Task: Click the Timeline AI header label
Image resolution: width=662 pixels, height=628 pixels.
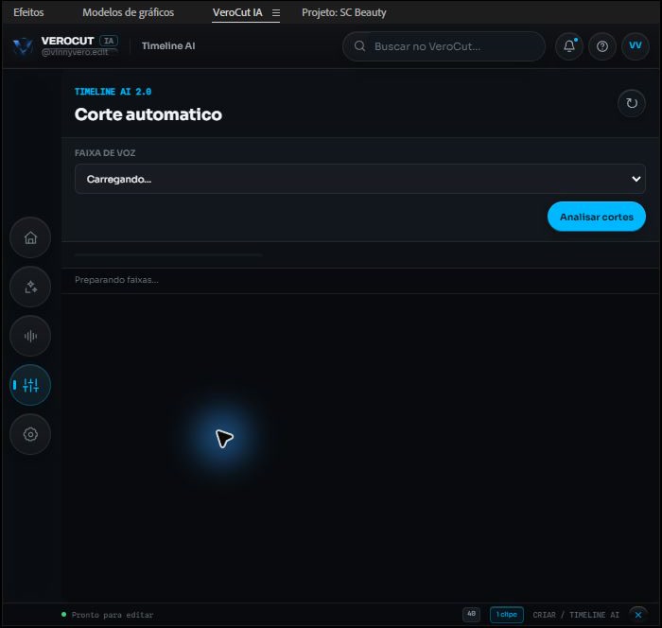Action: (168, 46)
